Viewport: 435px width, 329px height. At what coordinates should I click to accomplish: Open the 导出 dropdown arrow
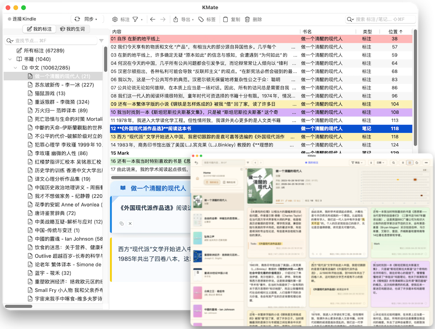pos(193,20)
